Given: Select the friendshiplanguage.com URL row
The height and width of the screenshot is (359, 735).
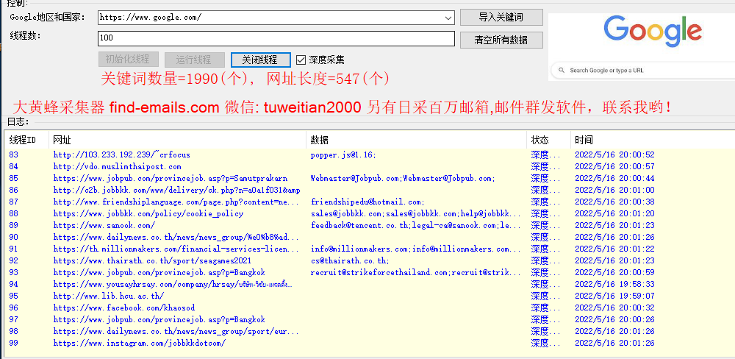Looking at the screenshot, I should pyautogui.click(x=176, y=202).
